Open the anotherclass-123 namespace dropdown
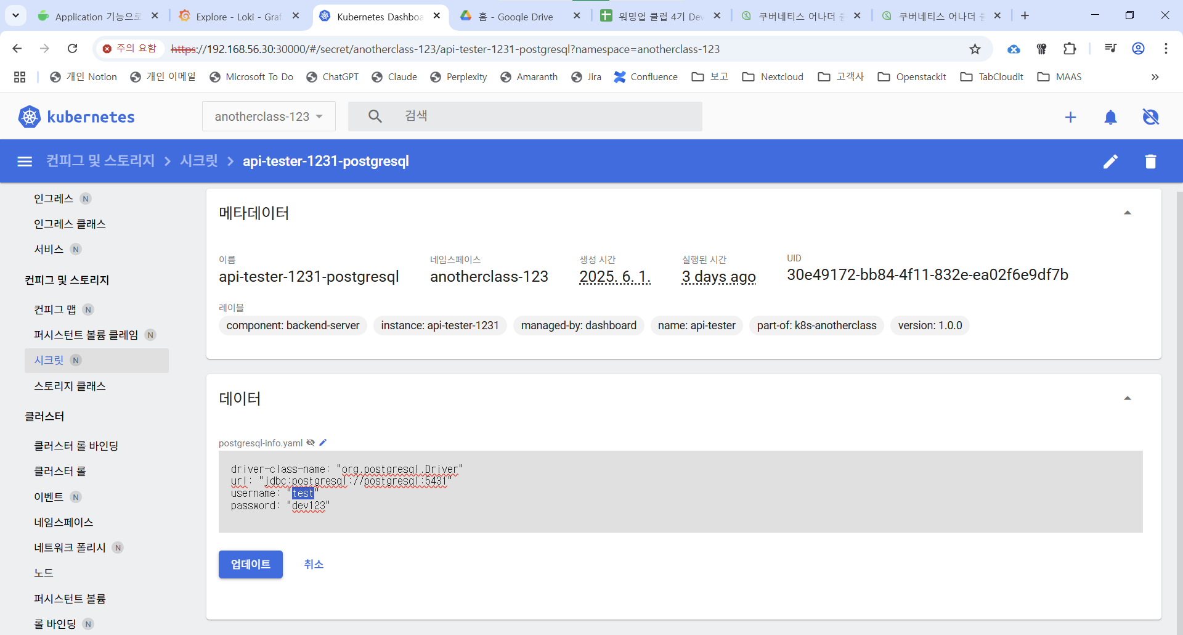Viewport: 1183px width, 635px height. tap(269, 117)
